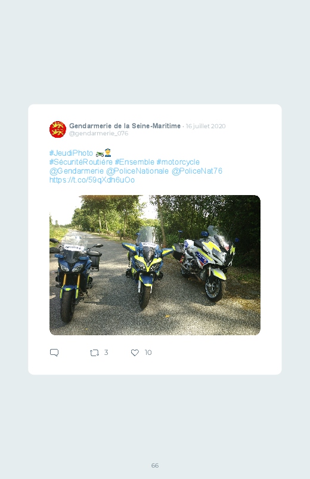
Task: Open the police motorcycles photo
Action: click(x=155, y=265)
